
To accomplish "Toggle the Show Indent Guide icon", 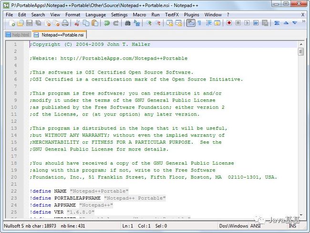I will tap(208, 23).
